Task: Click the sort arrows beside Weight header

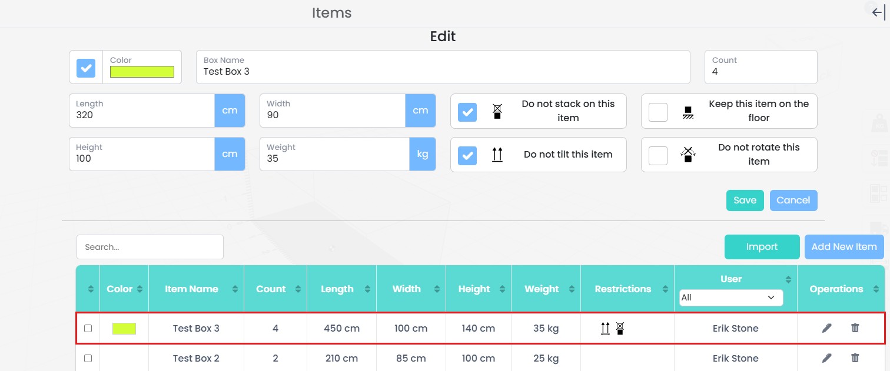Action: 570,289
